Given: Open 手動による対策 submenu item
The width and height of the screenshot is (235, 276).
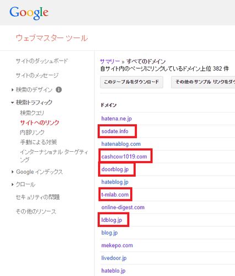Looking at the screenshot, I should (x=39, y=142).
